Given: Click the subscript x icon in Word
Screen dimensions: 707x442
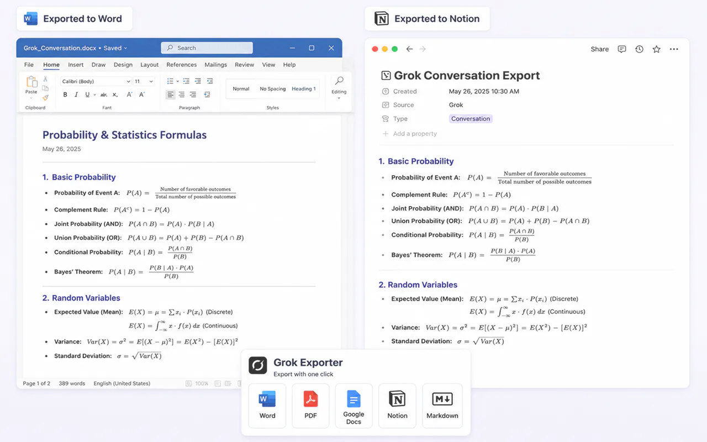Looking at the screenshot, I should 115,95.
